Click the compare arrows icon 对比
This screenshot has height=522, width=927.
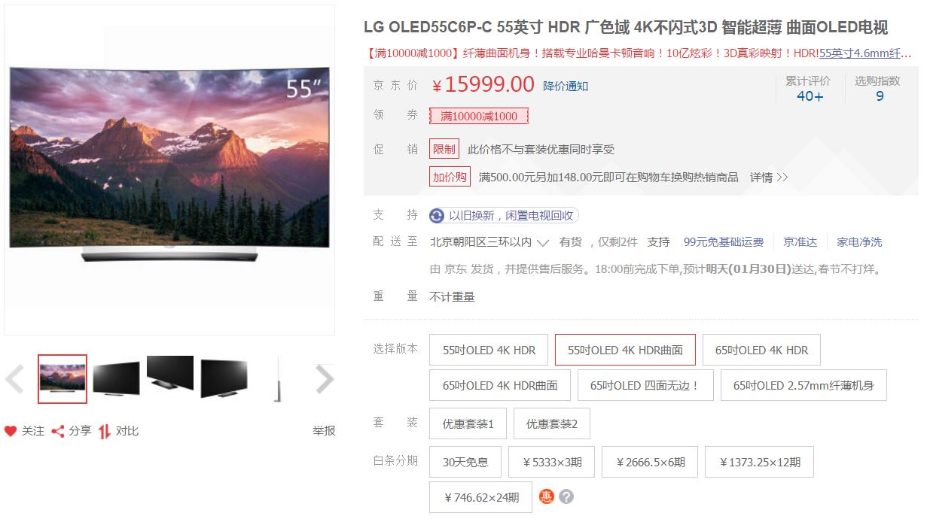105,431
